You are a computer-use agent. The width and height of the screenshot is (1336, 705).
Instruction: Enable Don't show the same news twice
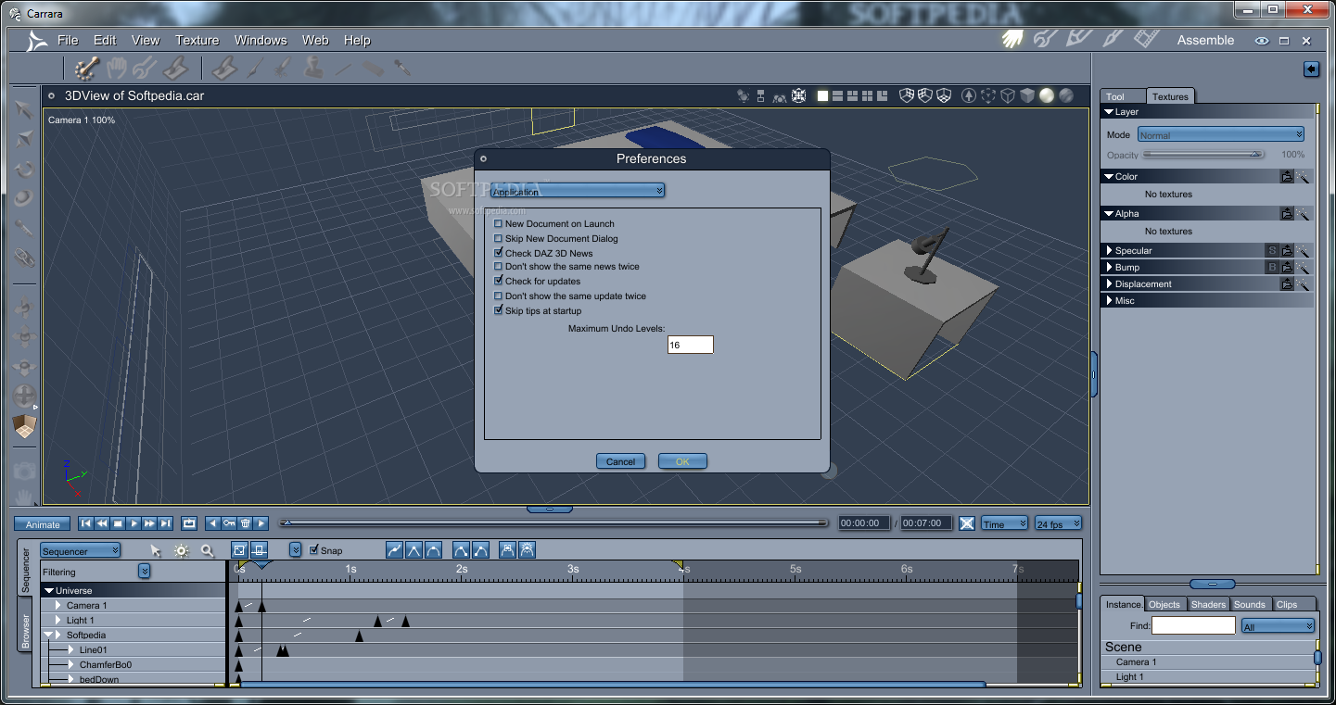[x=499, y=266]
